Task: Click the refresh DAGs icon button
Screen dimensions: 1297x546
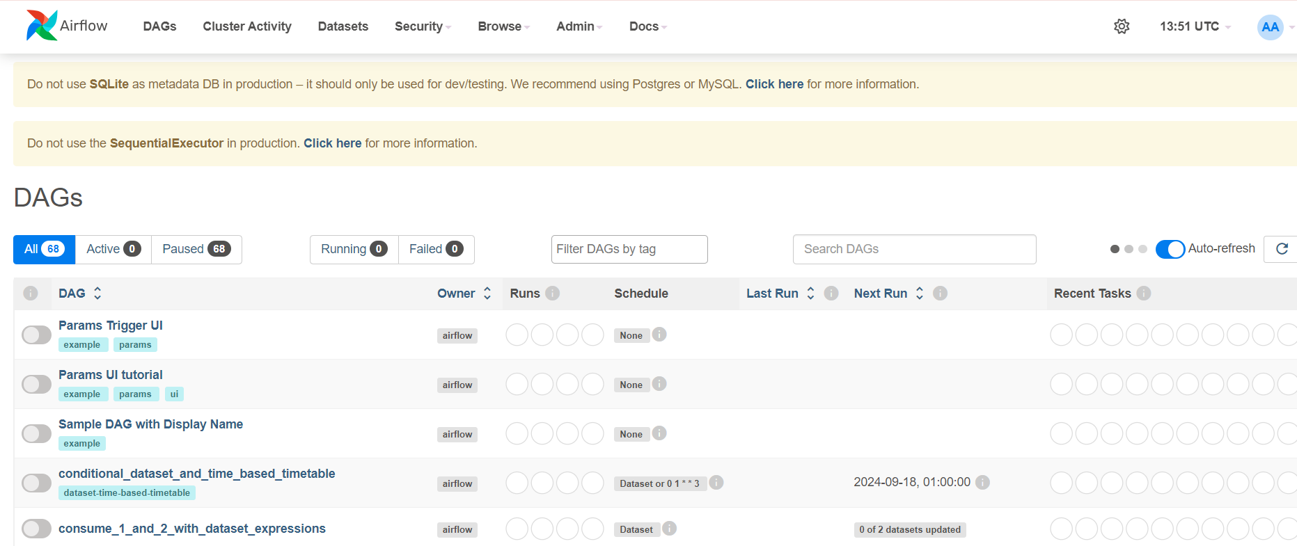Action: click(1281, 249)
